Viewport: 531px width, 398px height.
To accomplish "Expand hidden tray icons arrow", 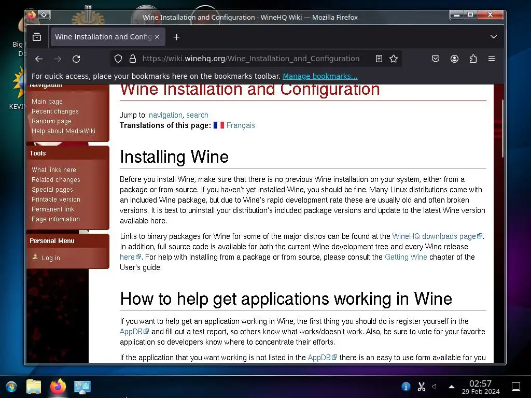I will tap(452, 387).
